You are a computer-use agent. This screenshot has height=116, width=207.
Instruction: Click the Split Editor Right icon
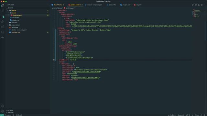point(202,5)
